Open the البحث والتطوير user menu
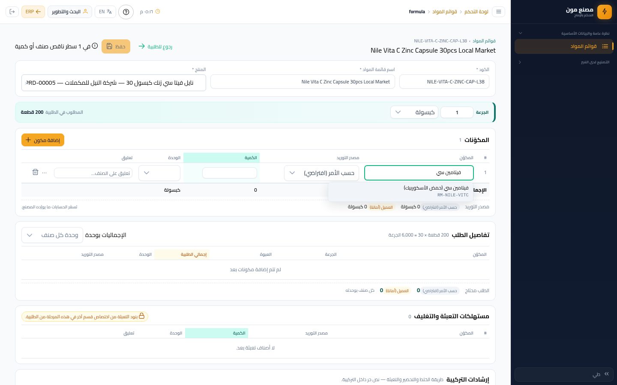The image size is (617, 385). tap(69, 12)
